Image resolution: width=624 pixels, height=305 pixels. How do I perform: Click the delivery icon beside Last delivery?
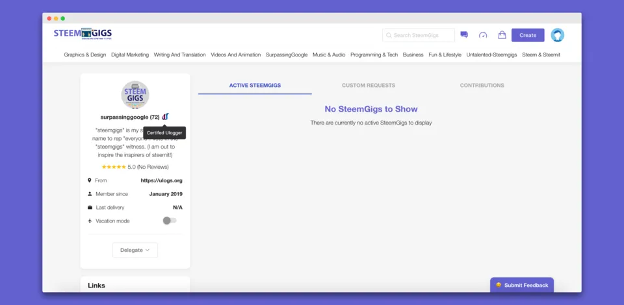(x=90, y=207)
